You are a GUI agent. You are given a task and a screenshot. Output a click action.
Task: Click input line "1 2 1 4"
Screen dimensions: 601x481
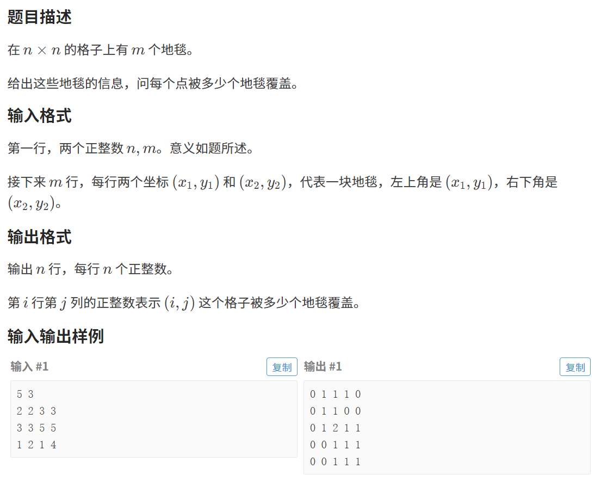point(36,445)
